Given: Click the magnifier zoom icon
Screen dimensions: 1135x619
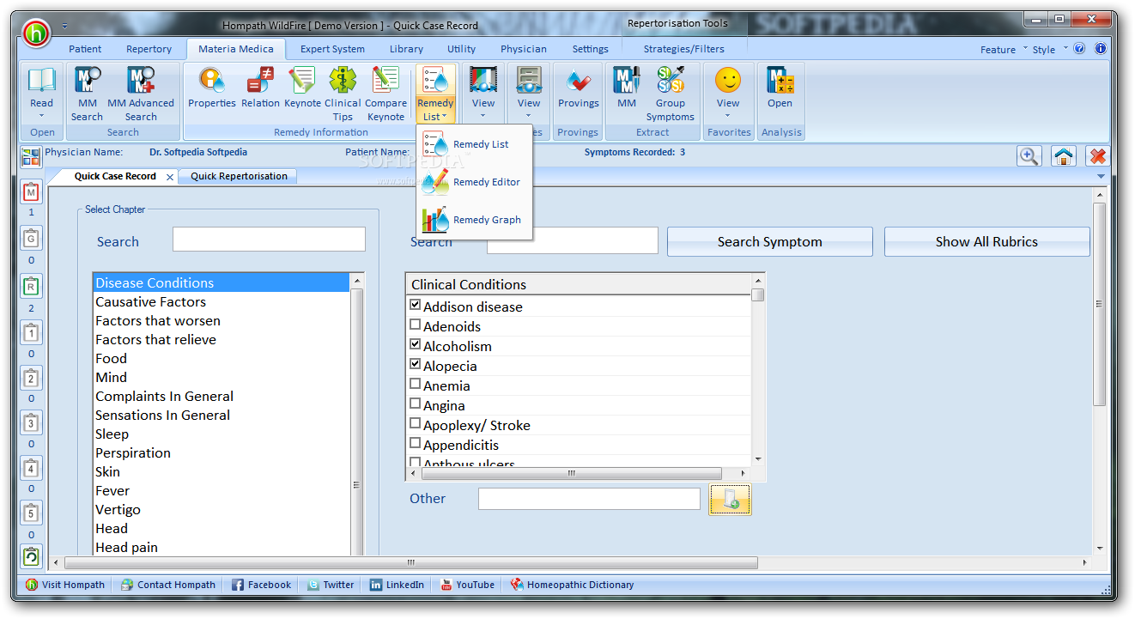Looking at the screenshot, I should pos(1029,156).
